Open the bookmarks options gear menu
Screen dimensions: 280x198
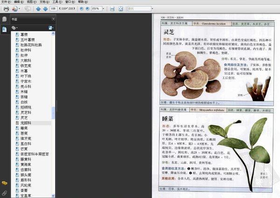[x=14, y=28]
